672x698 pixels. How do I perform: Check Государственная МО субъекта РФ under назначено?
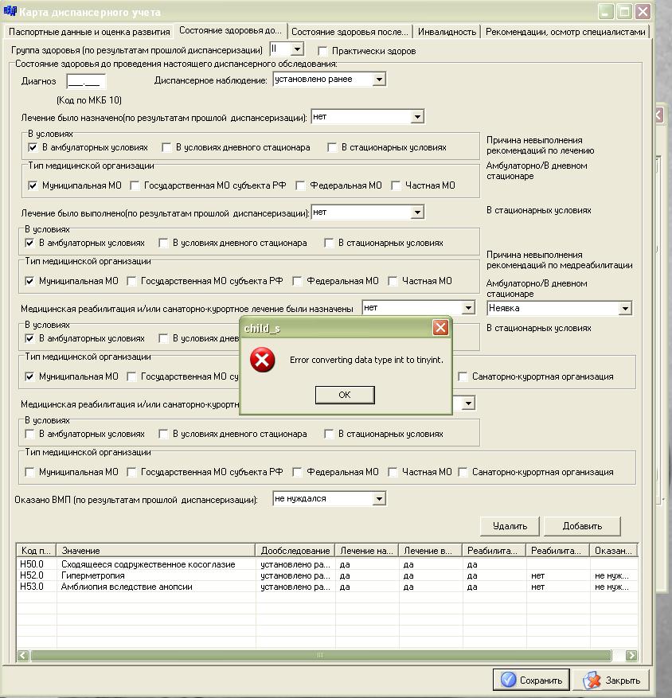point(135,185)
